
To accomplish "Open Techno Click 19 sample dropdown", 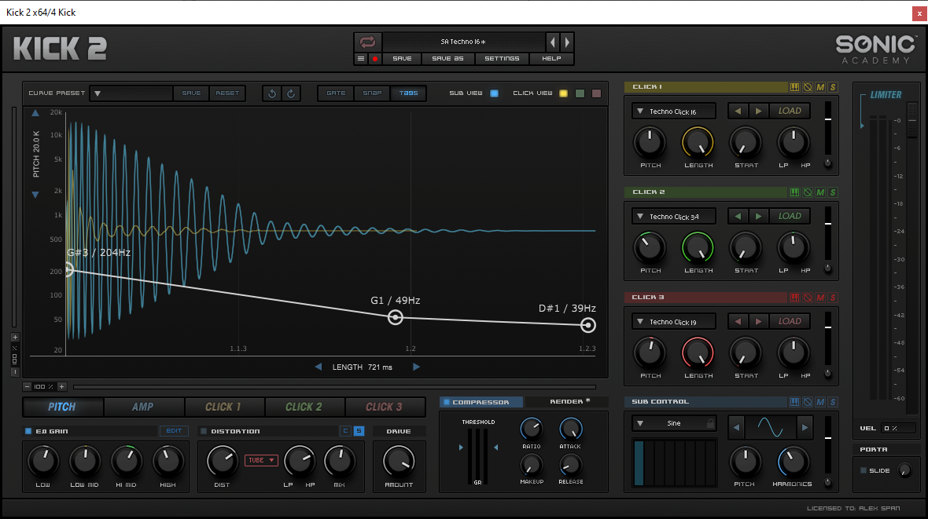I will click(x=673, y=322).
